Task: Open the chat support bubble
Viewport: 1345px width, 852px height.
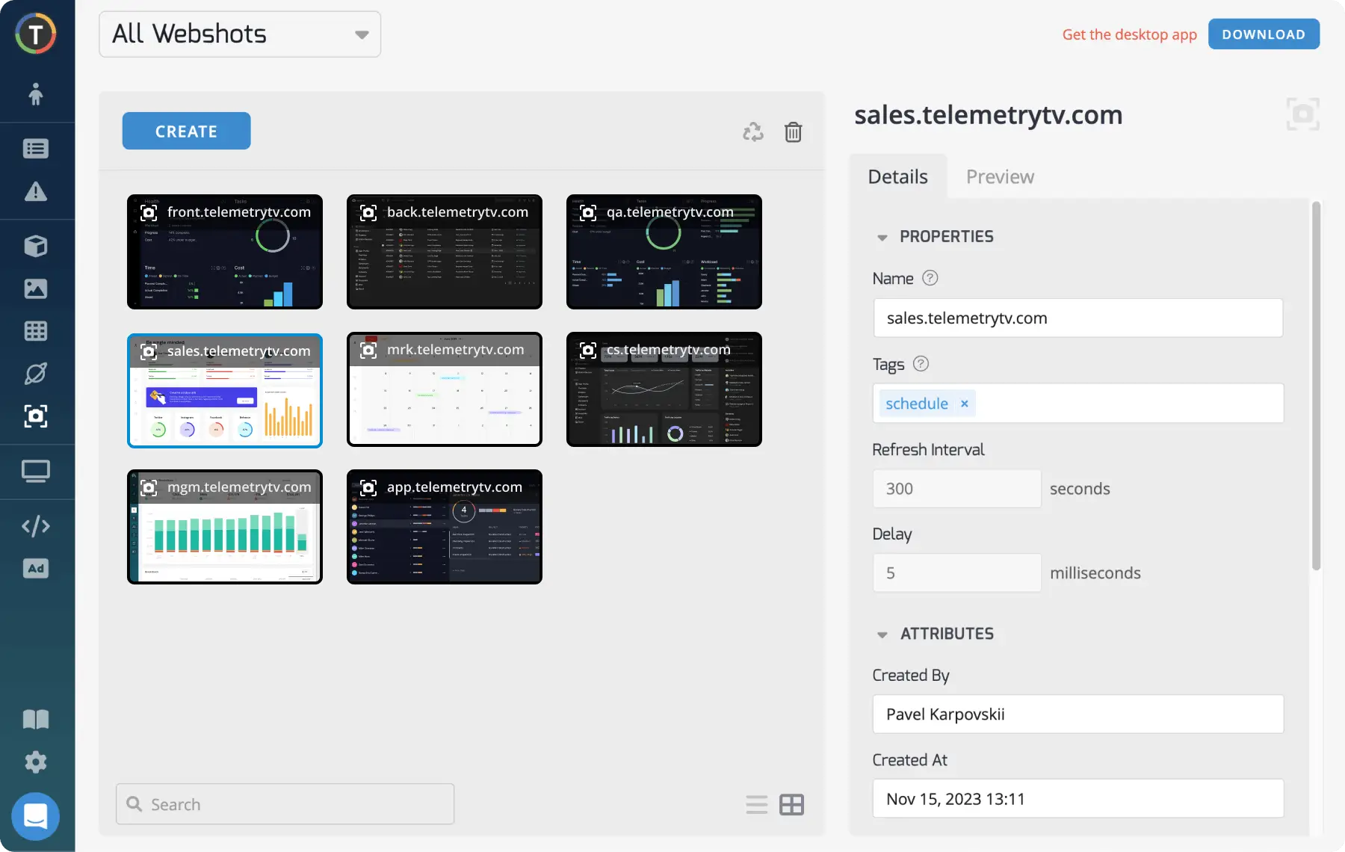Action: tap(35, 816)
